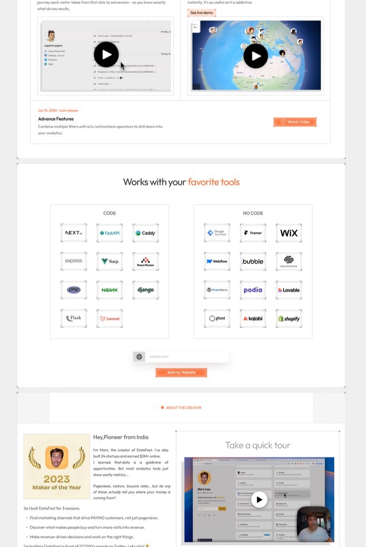Play the globe live demo video

click(256, 56)
